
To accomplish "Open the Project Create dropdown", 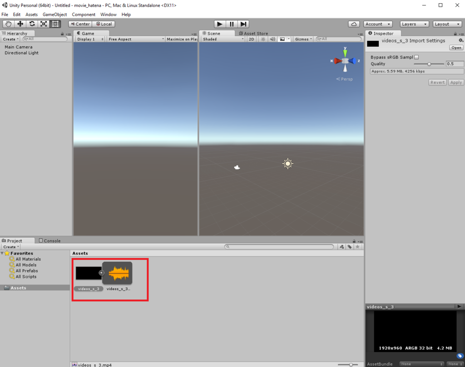I will coord(11,247).
